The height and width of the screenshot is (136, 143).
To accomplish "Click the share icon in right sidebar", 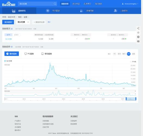I will click(138, 28).
